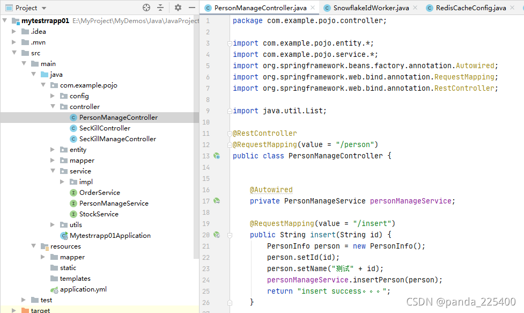Expand the test folder
The height and width of the screenshot is (313, 524).
click(x=24, y=300)
